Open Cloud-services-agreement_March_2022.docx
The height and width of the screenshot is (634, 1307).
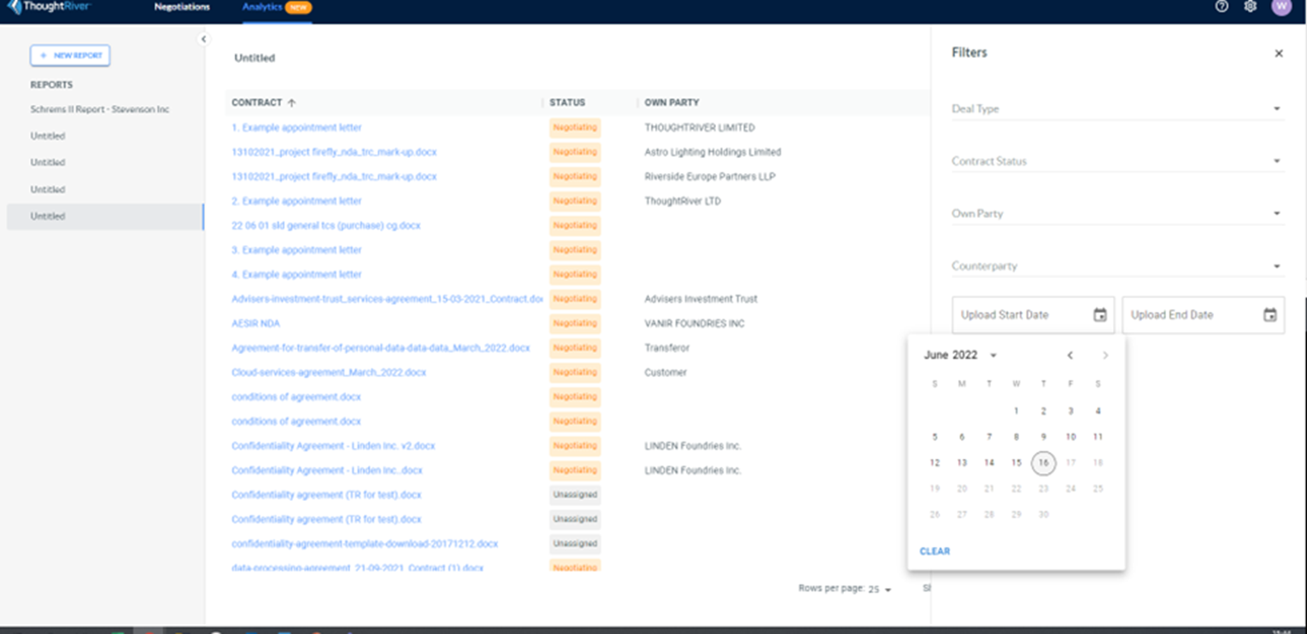[329, 373]
